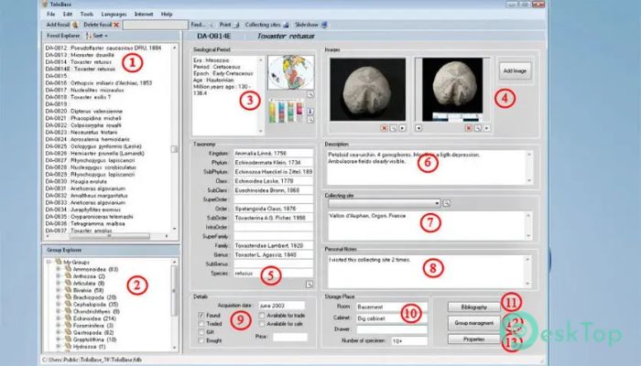Click the Price input field
Screen dimensions: 641x366
(290, 337)
